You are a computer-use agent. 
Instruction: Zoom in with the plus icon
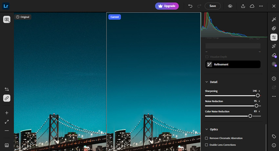(x=7, y=113)
